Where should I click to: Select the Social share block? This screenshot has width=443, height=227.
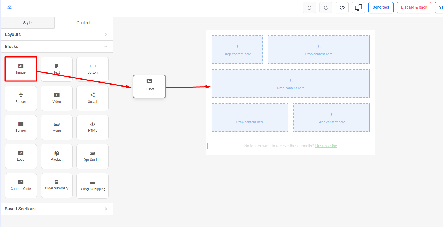point(92,98)
